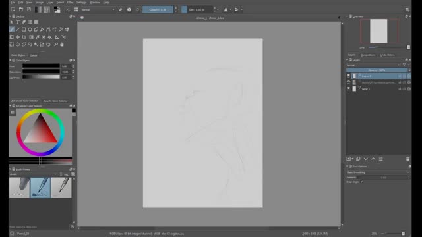
Task: Select the Text tool in toolbox
Action: [18, 22]
